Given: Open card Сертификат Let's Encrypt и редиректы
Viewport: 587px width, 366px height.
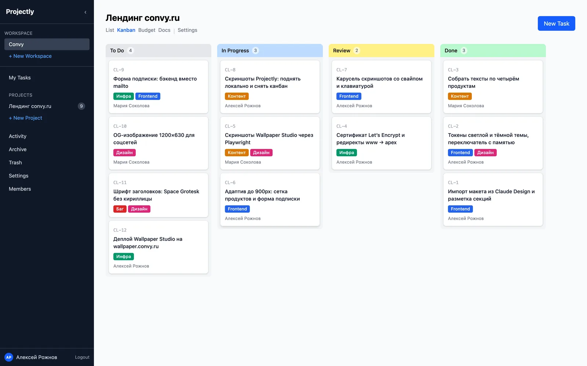Looking at the screenshot, I should pyautogui.click(x=382, y=143).
